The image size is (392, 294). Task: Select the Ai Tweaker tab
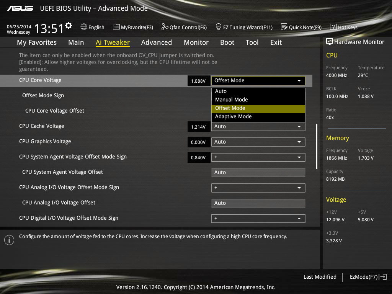coord(113,42)
